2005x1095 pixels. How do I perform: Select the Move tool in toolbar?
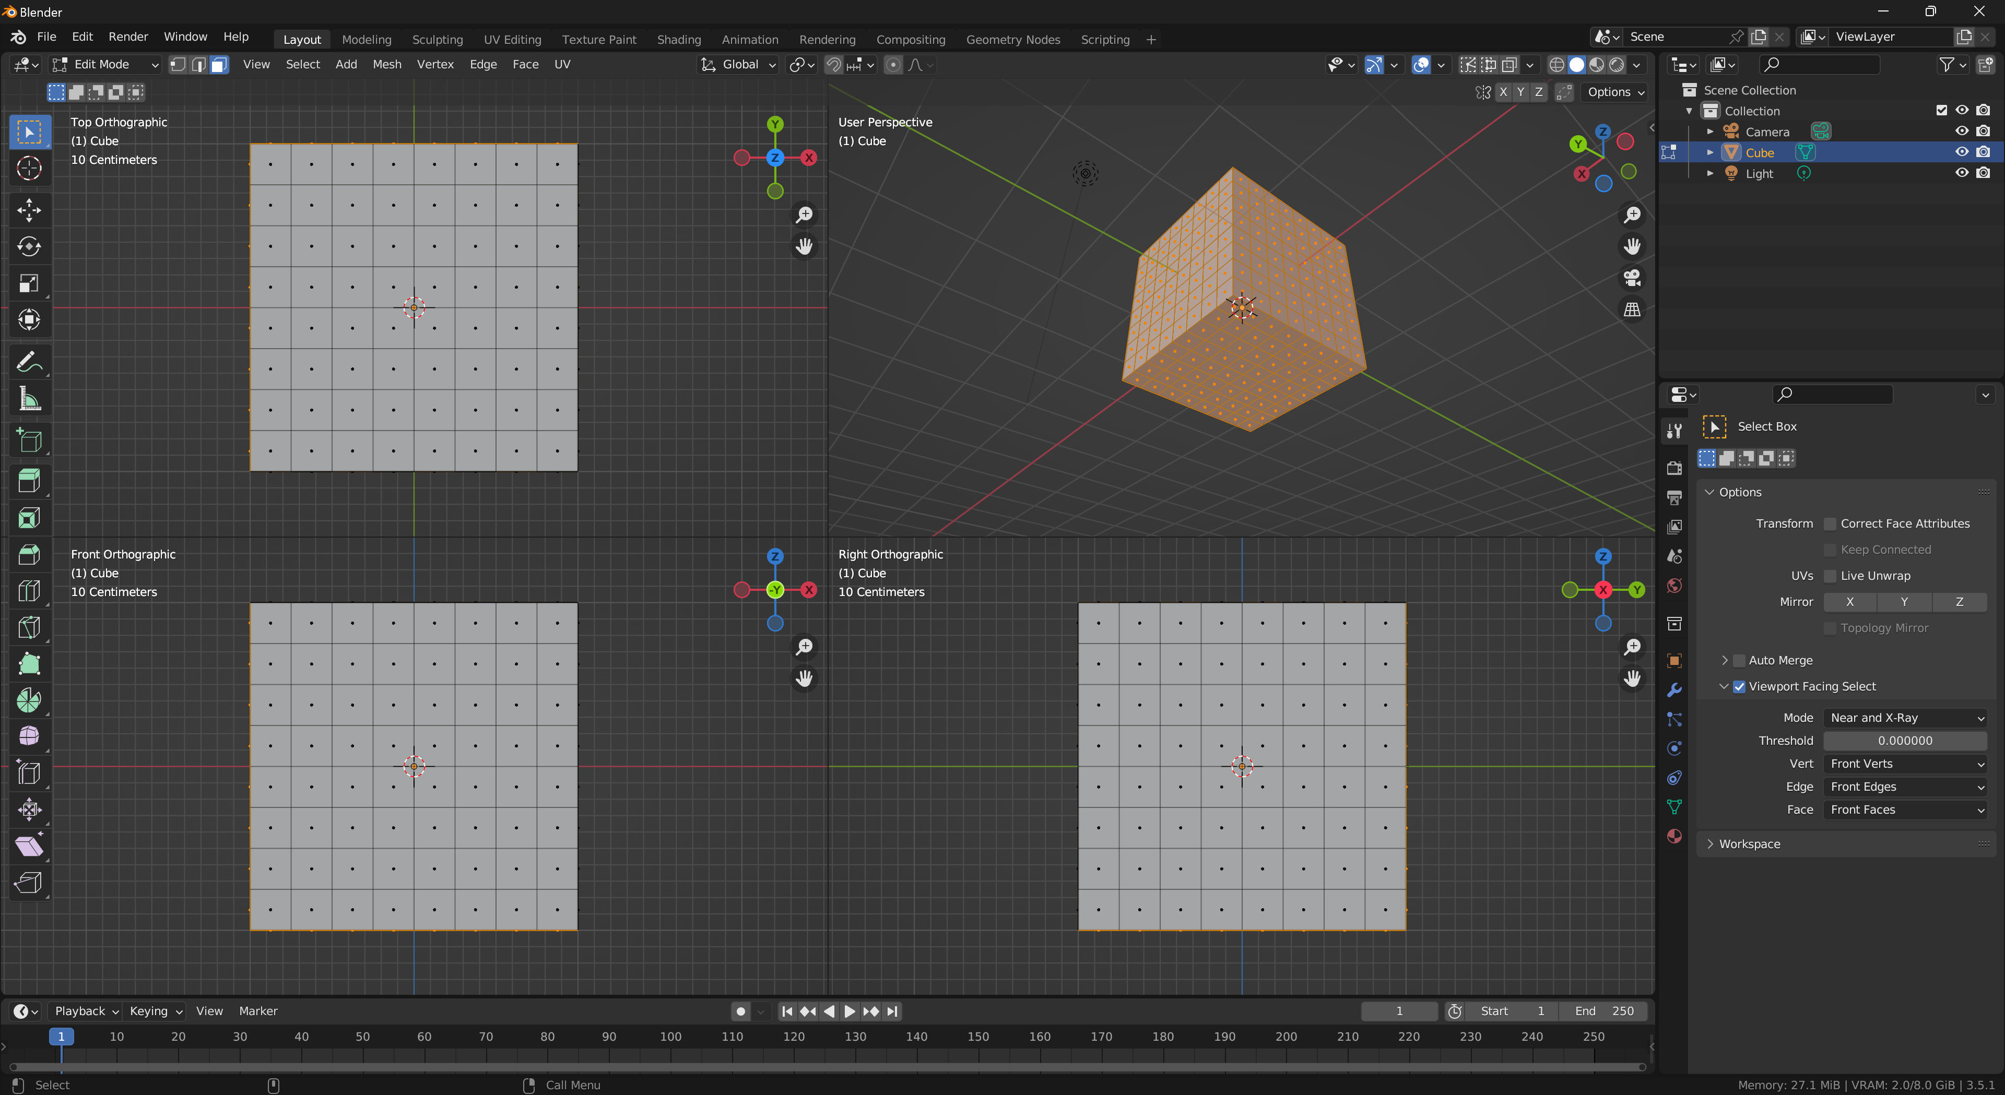[29, 209]
